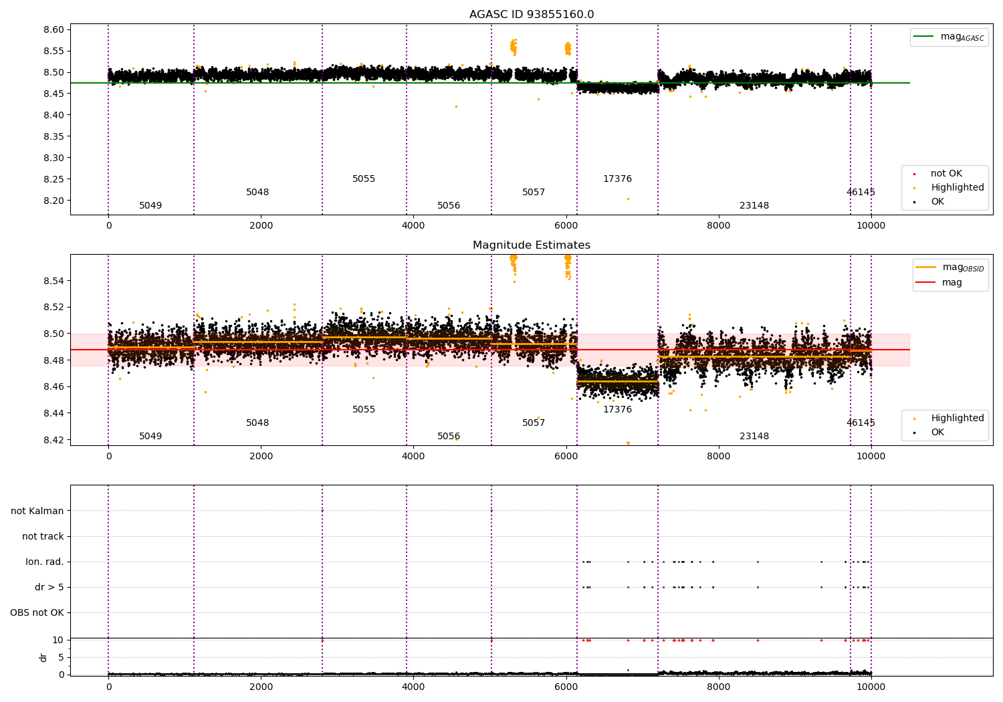
Task: Click the rotated 'dr' y-axis label
Action: pyautogui.click(x=43, y=657)
